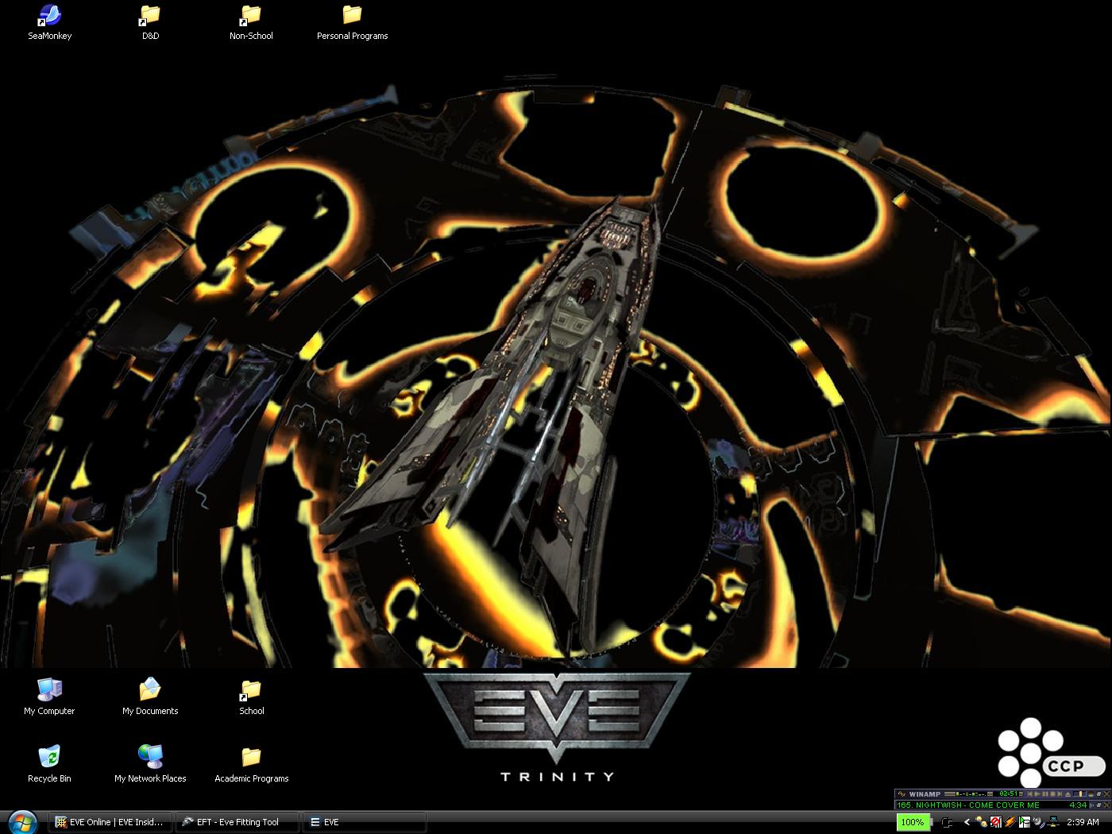The height and width of the screenshot is (834, 1112).
Task: Expand hidden system tray icons arrow
Action: [967, 822]
